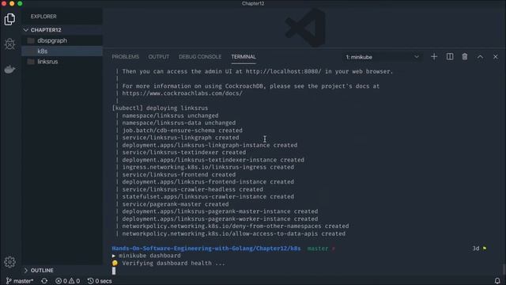This screenshot has width=506, height=285.
Task: Open the Docker view in activity bar
Action: coord(9,69)
